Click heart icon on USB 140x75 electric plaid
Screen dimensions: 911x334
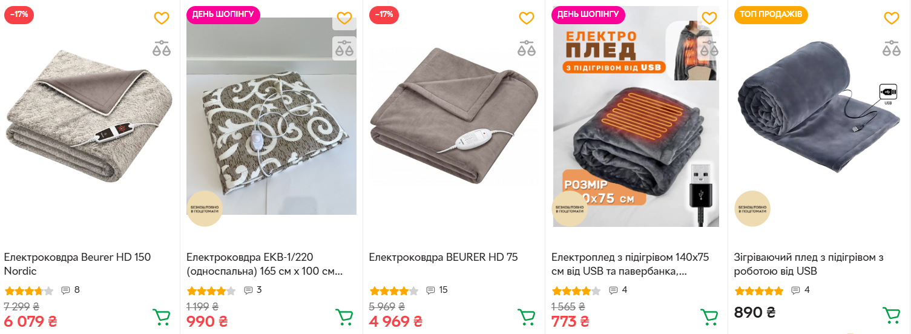709,18
